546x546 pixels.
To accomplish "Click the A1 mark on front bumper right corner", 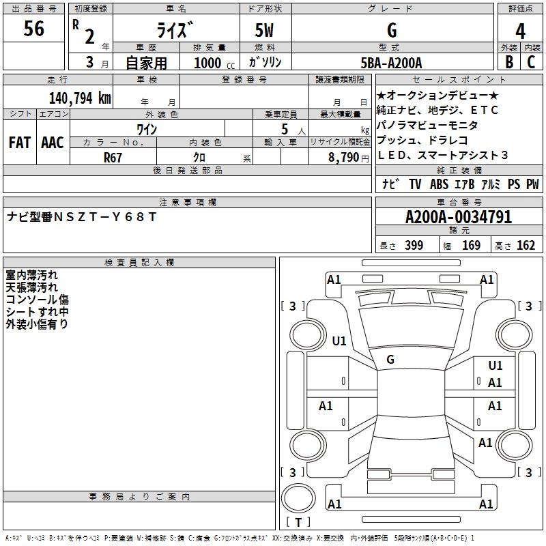I will click(487, 280).
